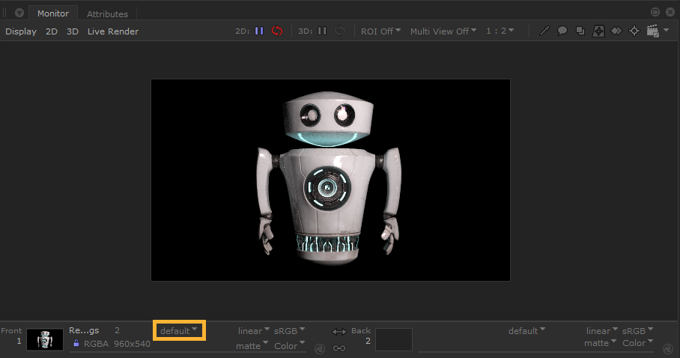The width and height of the screenshot is (680, 358).
Task: Click the red 2D refresh arrows icon
Action: [277, 31]
